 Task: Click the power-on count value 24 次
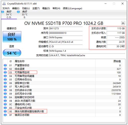point(116,42)
